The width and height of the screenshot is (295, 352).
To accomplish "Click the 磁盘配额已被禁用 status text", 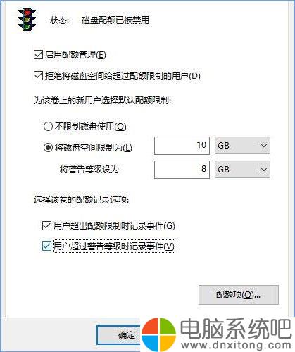I will tap(115, 20).
